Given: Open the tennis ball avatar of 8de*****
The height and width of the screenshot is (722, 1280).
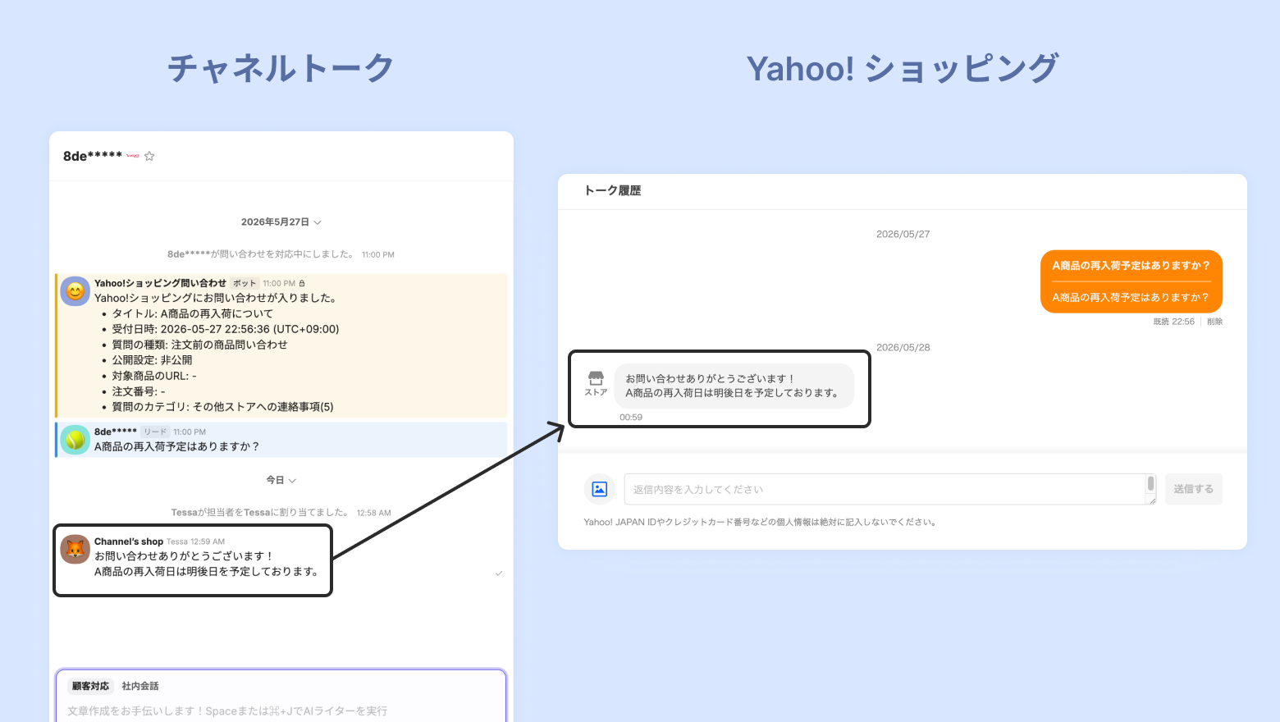Looking at the screenshot, I should tap(75, 440).
